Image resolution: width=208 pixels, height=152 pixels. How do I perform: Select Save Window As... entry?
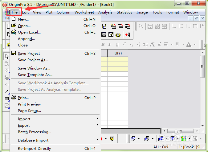[x=55, y=68]
